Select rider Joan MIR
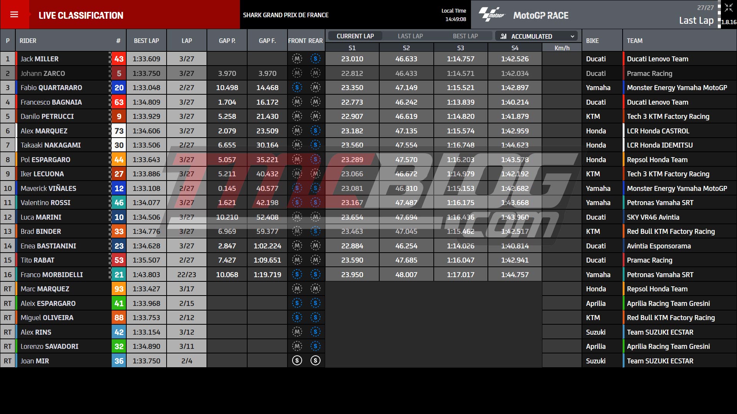The width and height of the screenshot is (737, 414). (35, 361)
